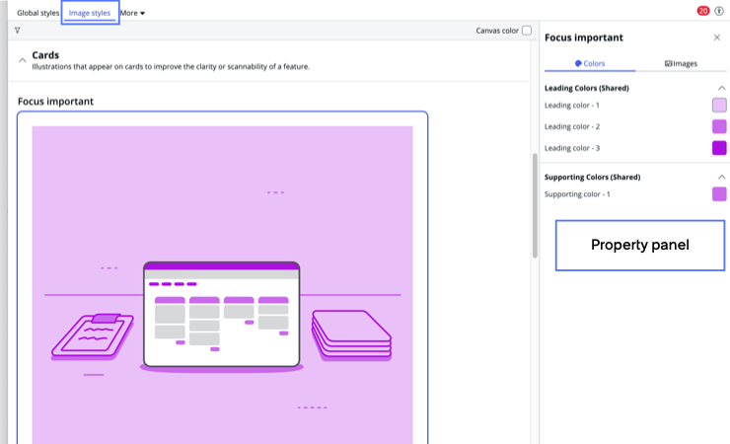Click the filter funnel icon
Screen dimensions: 730x444
[x=17, y=31]
